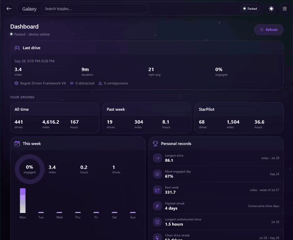Click the '331.7' Best week value
Screen dimensions: 293x240
click(170, 192)
